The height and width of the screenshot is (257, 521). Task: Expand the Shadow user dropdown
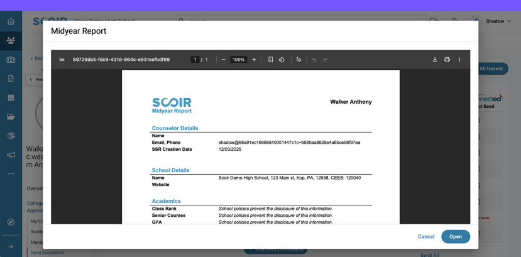pyautogui.click(x=498, y=21)
